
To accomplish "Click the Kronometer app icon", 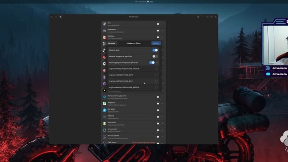I will coord(104,130).
